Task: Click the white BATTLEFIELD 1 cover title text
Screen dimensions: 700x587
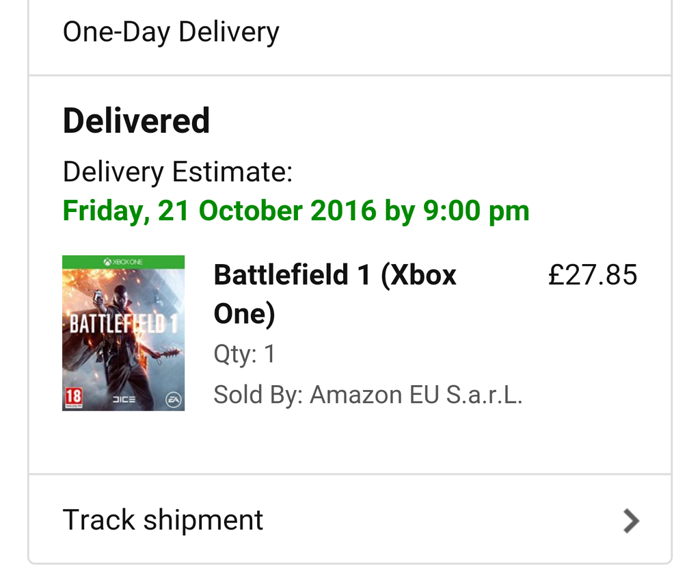Action: click(x=123, y=323)
